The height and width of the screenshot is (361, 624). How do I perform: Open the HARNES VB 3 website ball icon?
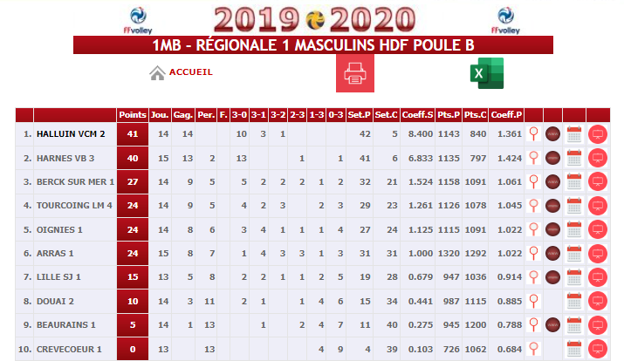[x=552, y=158]
